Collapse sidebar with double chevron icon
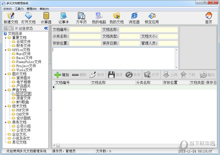The image size is (220, 155). pyautogui.click(x=46, y=28)
